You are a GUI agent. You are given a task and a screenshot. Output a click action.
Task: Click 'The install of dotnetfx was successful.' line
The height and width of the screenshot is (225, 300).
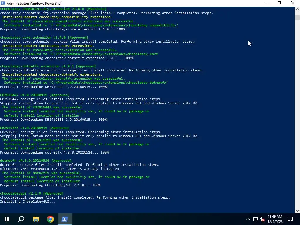click(42, 173)
